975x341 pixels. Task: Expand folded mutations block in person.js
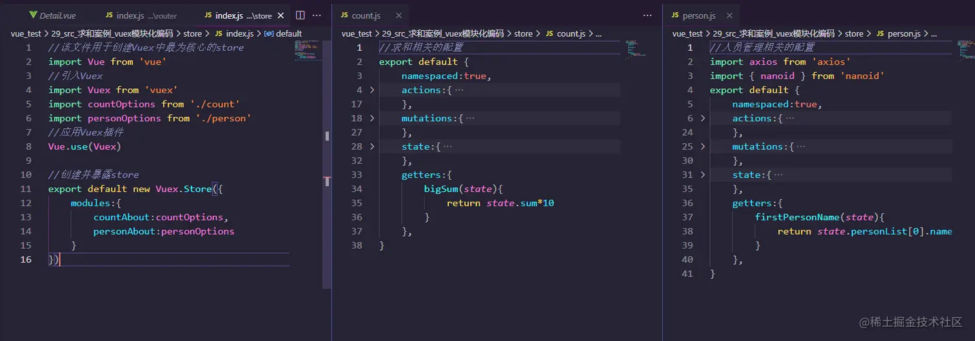point(703,147)
